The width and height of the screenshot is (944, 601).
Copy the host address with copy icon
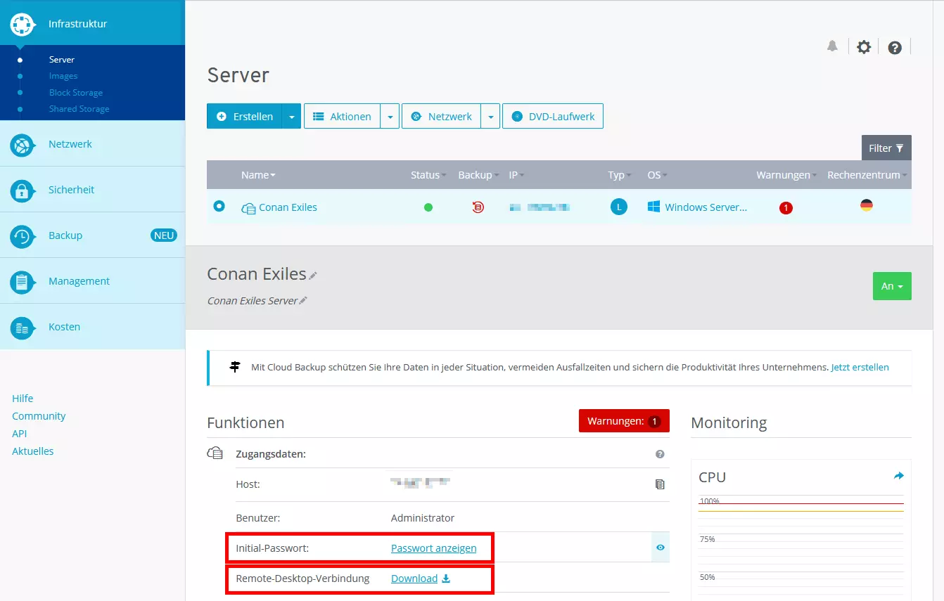[x=660, y=484]
